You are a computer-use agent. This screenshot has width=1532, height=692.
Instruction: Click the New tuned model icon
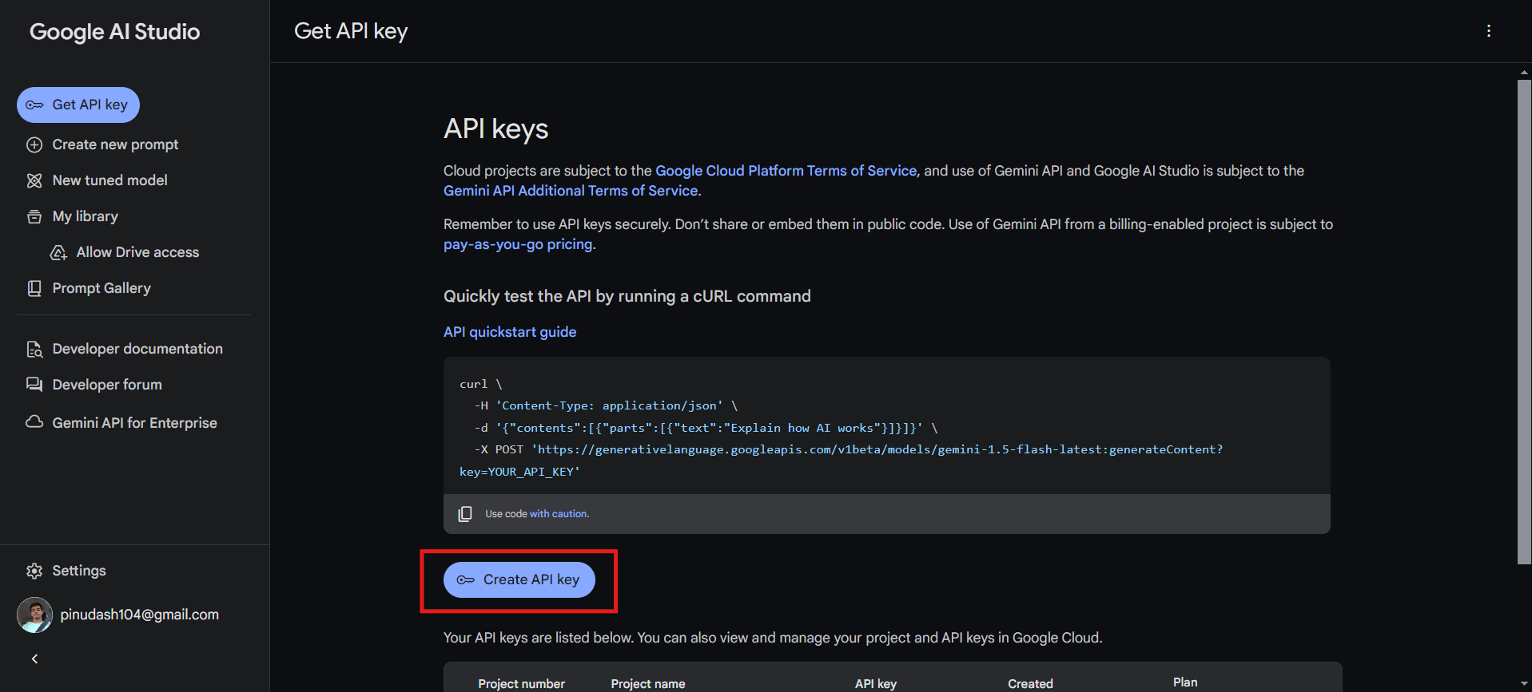pos(34,180)
